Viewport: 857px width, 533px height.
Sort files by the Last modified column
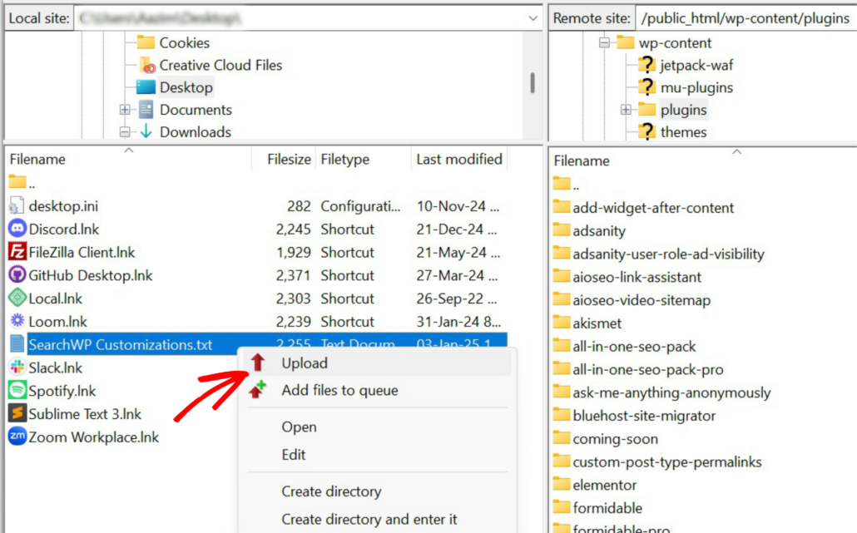tap(458, 159)
